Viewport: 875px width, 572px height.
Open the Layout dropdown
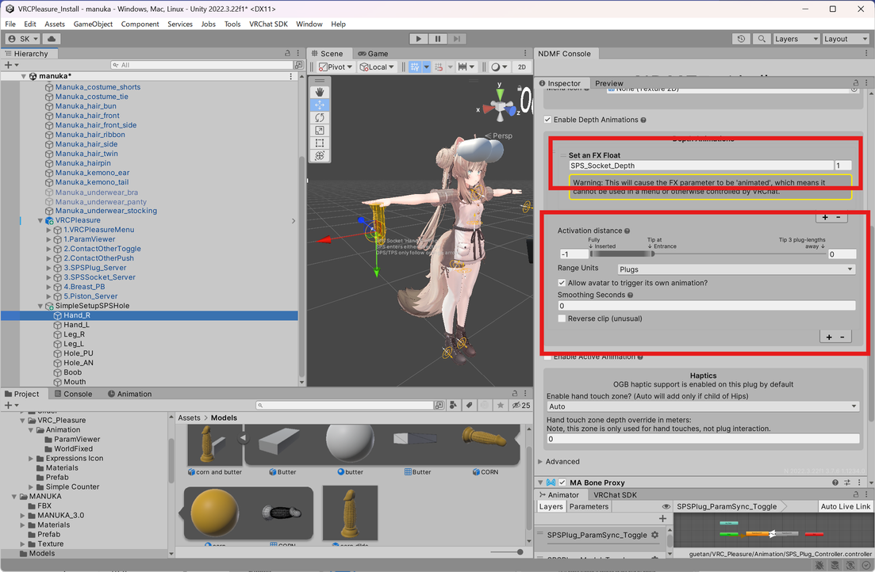pyautogui.click(x=846, y=39)
